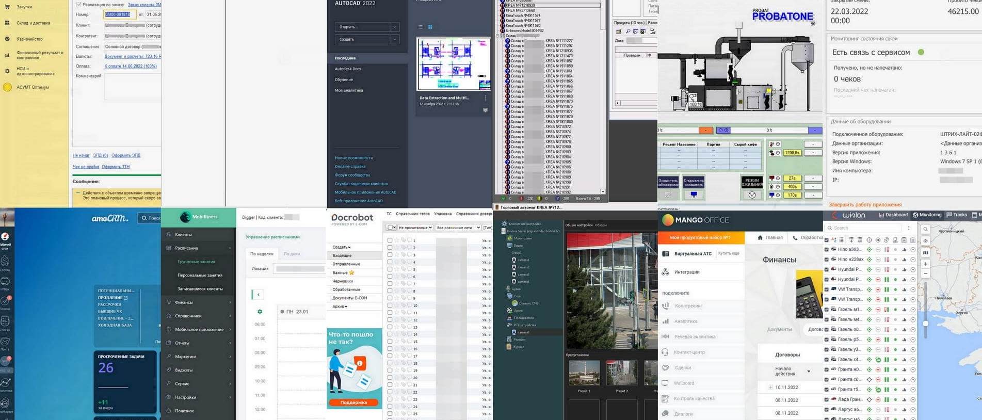Click the orange Поддержка button in Docrobot
The height and width of the screenshot is (420, 982).
coord(353,402)
